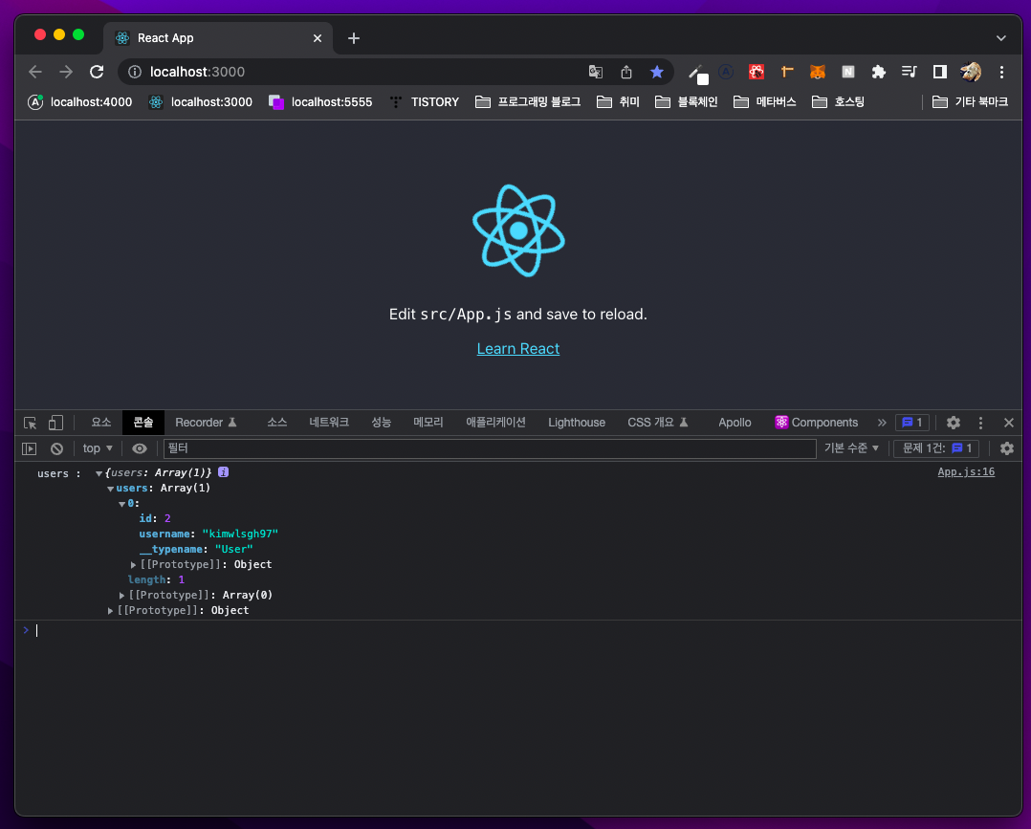Screen dimensions: 1031x829
Task: Open the CSS 개요 tab
Action: pyautogui.click(x=658, y=422)
